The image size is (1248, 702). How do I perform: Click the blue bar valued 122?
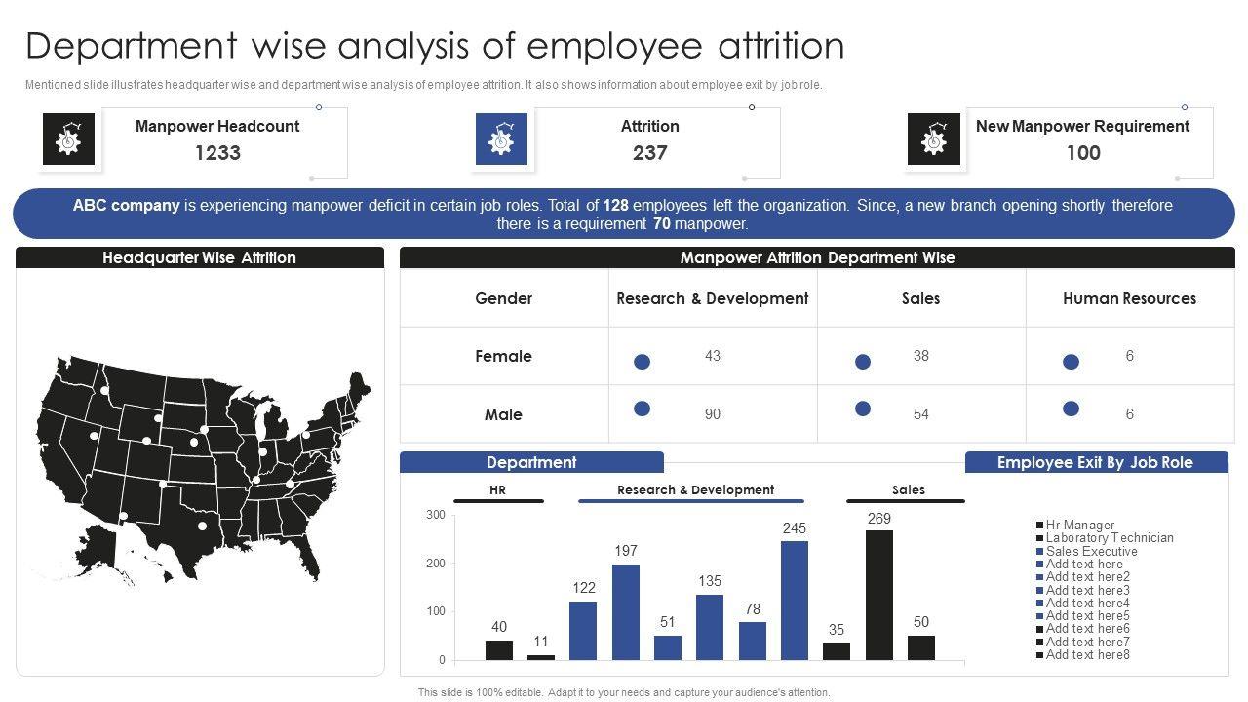coord(583,631)
